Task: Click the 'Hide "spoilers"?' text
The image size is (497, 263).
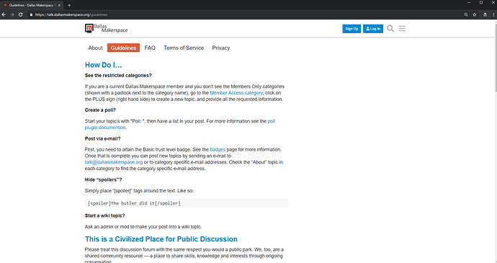Action: [x=103, y=179]
